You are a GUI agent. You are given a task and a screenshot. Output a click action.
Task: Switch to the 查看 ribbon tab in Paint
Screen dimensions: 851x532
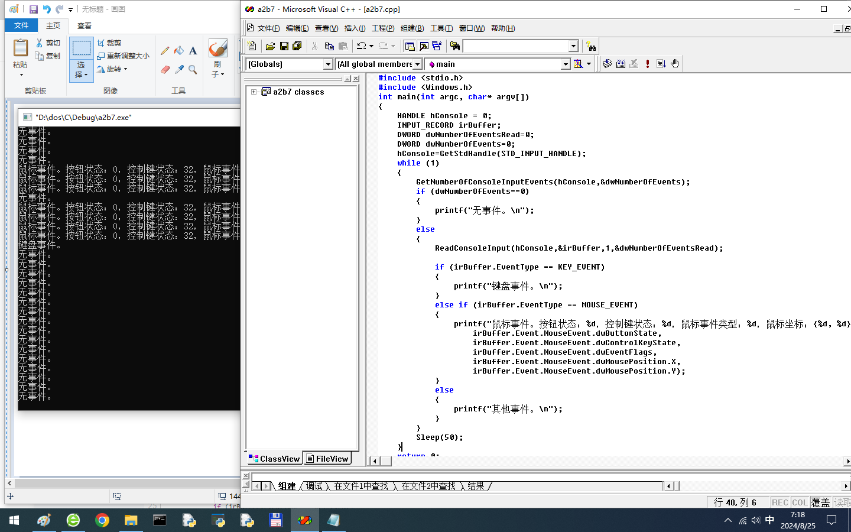[85, 25]
